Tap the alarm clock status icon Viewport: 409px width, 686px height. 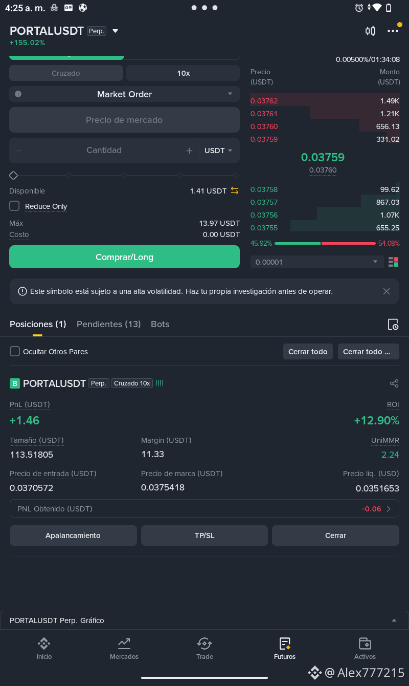click(x=359, y=8)
